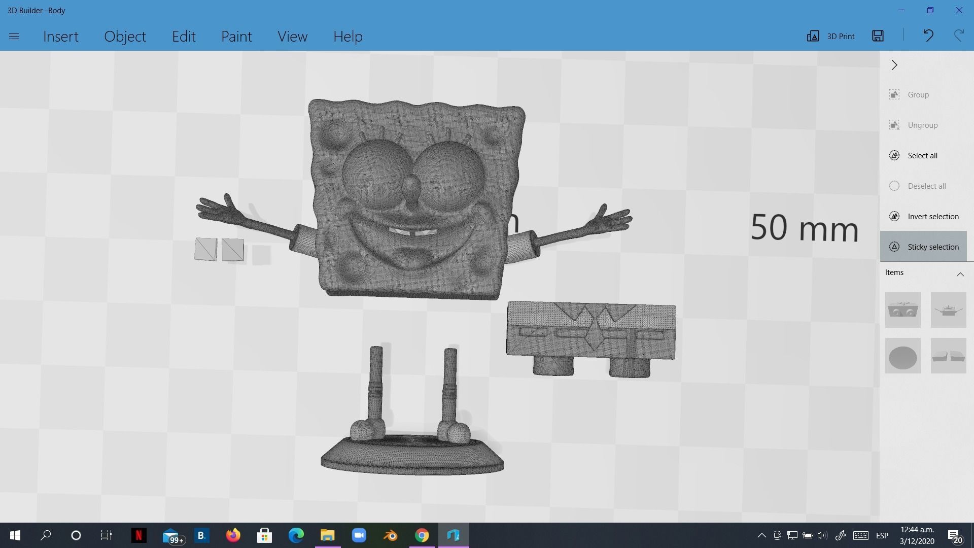Open the pen workspace tray icon
The height and width of the screenshot is (548, 974).
[840, 535]
